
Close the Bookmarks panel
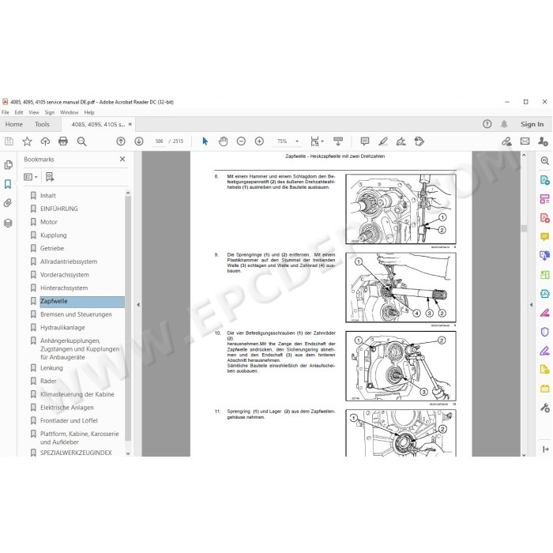point(122,159)
